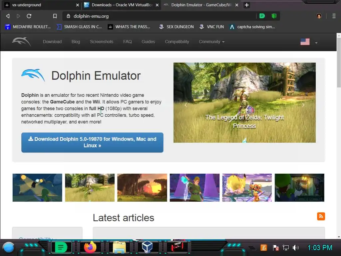This screenshot has width=341, height=256.
Task: Open VirtualBox cube icon in taskbar
Action: coord(147,247)
